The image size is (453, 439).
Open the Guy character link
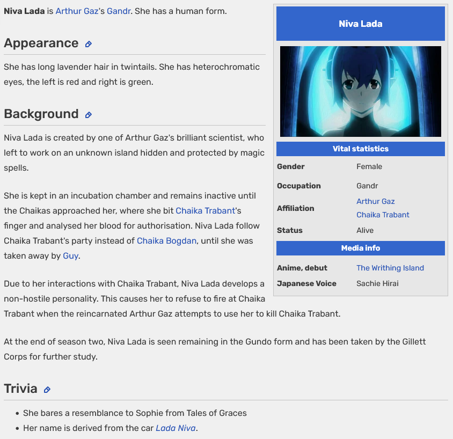coord(70,255)
